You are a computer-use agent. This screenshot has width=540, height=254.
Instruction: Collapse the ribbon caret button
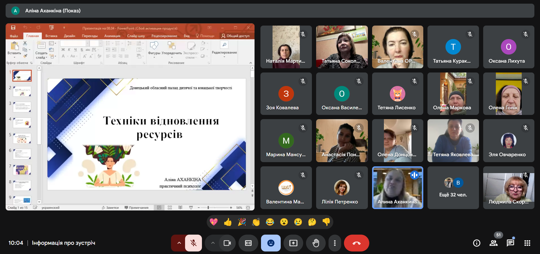251,63
